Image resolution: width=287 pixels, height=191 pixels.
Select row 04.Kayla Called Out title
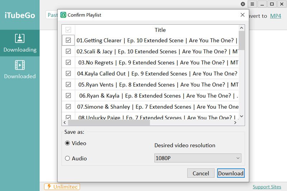tap(157, 73)
